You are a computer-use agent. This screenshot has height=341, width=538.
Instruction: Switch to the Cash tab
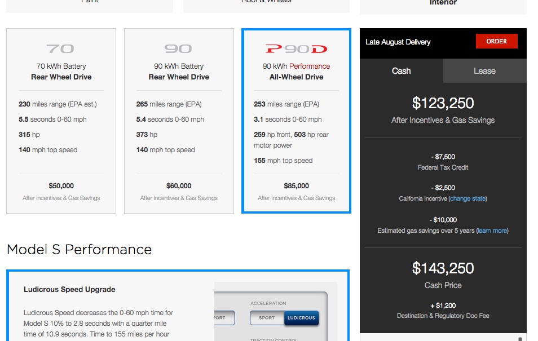(401, 70)
